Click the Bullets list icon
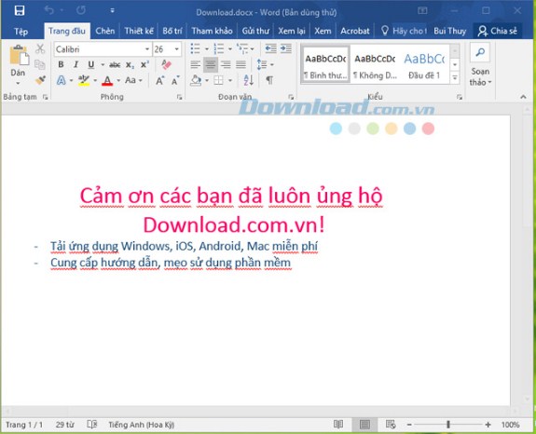536x434 pixels. pos(195,48)
